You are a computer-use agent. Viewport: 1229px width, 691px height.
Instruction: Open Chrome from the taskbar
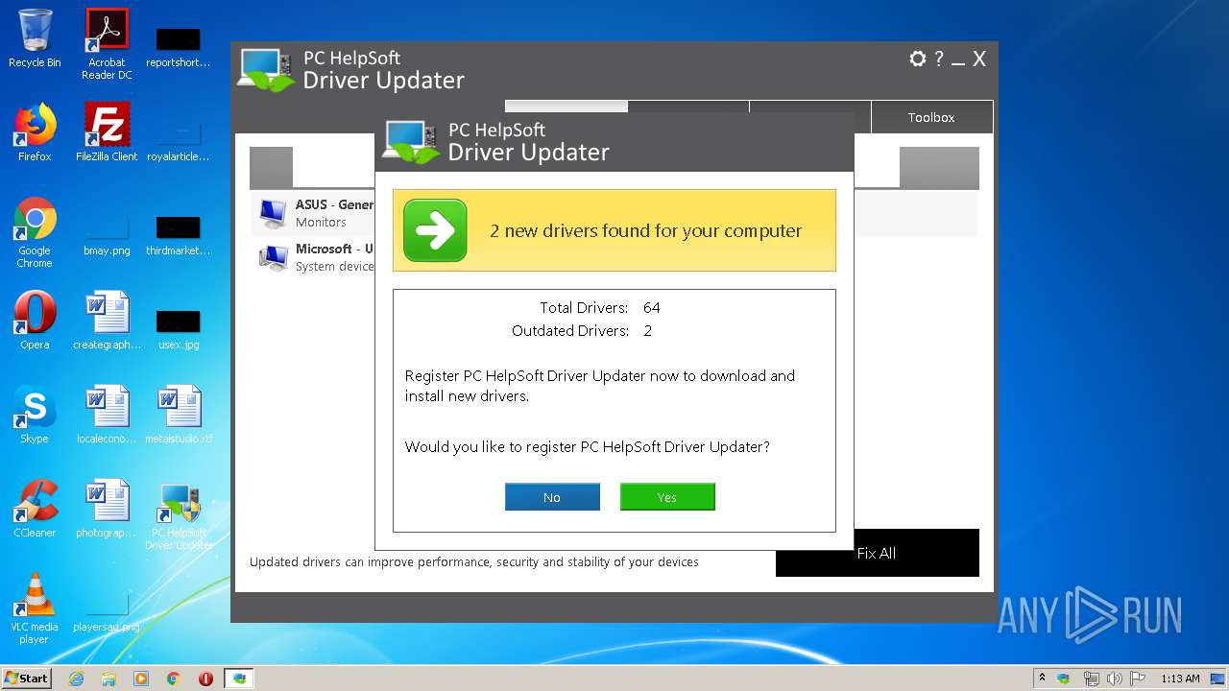(x=174, y=679)
